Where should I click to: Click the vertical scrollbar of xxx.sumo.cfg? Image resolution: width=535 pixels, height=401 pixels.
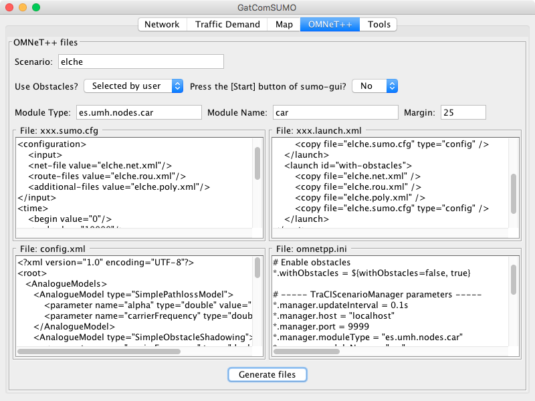[x=257, y=164]
